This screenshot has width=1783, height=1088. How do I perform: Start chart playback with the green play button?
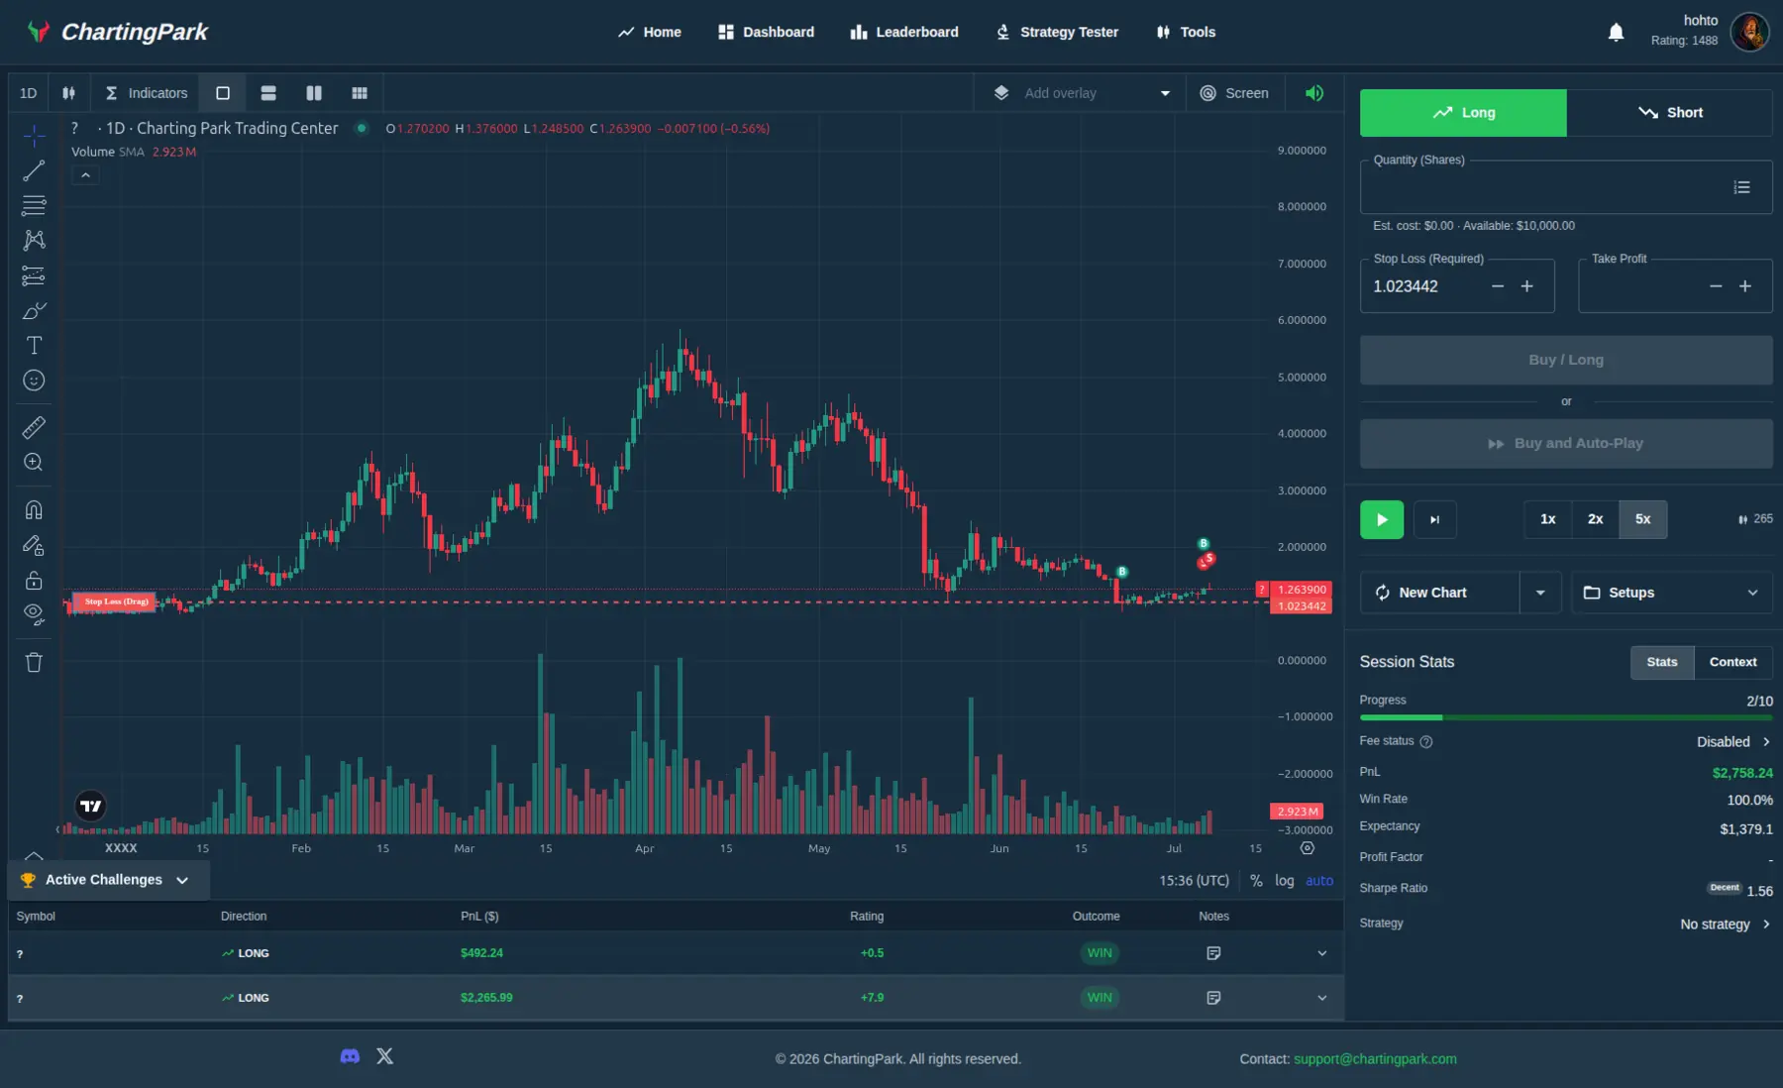coord(1382,519)
